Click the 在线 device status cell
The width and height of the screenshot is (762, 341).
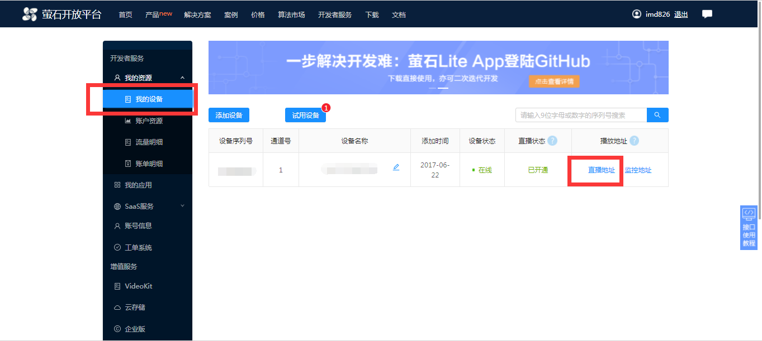pos(482,170)
